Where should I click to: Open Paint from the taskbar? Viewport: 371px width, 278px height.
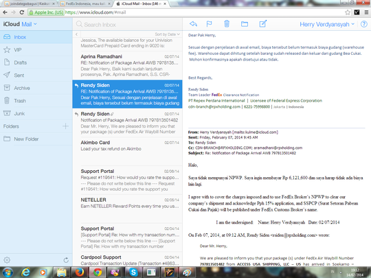click(x=187, y=273)
